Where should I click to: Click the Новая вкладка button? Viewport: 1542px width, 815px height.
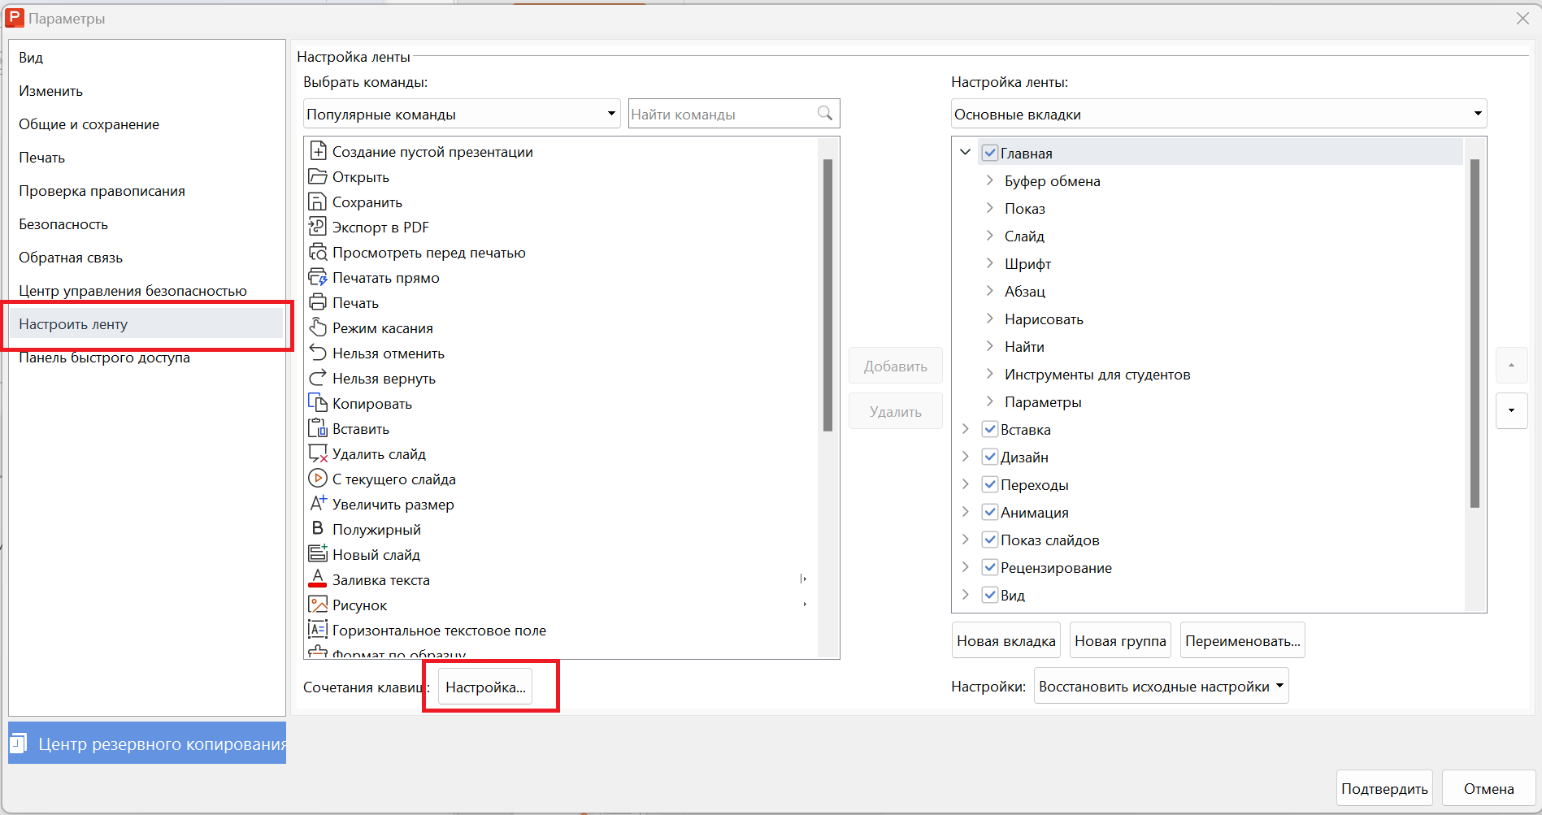(1006, 641)
